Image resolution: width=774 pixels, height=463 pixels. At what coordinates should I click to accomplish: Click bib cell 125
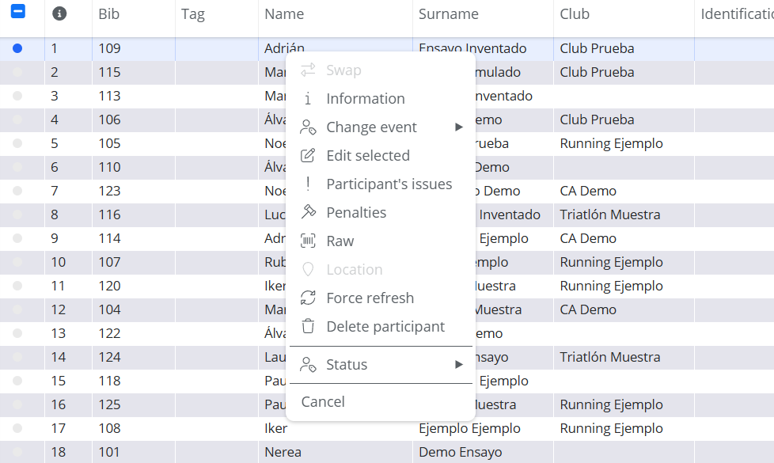click(109, 404)
